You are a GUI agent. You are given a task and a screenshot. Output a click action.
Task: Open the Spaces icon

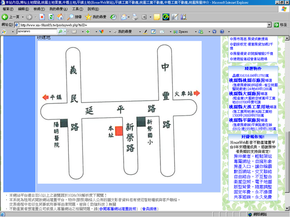(x=181, y=32)
